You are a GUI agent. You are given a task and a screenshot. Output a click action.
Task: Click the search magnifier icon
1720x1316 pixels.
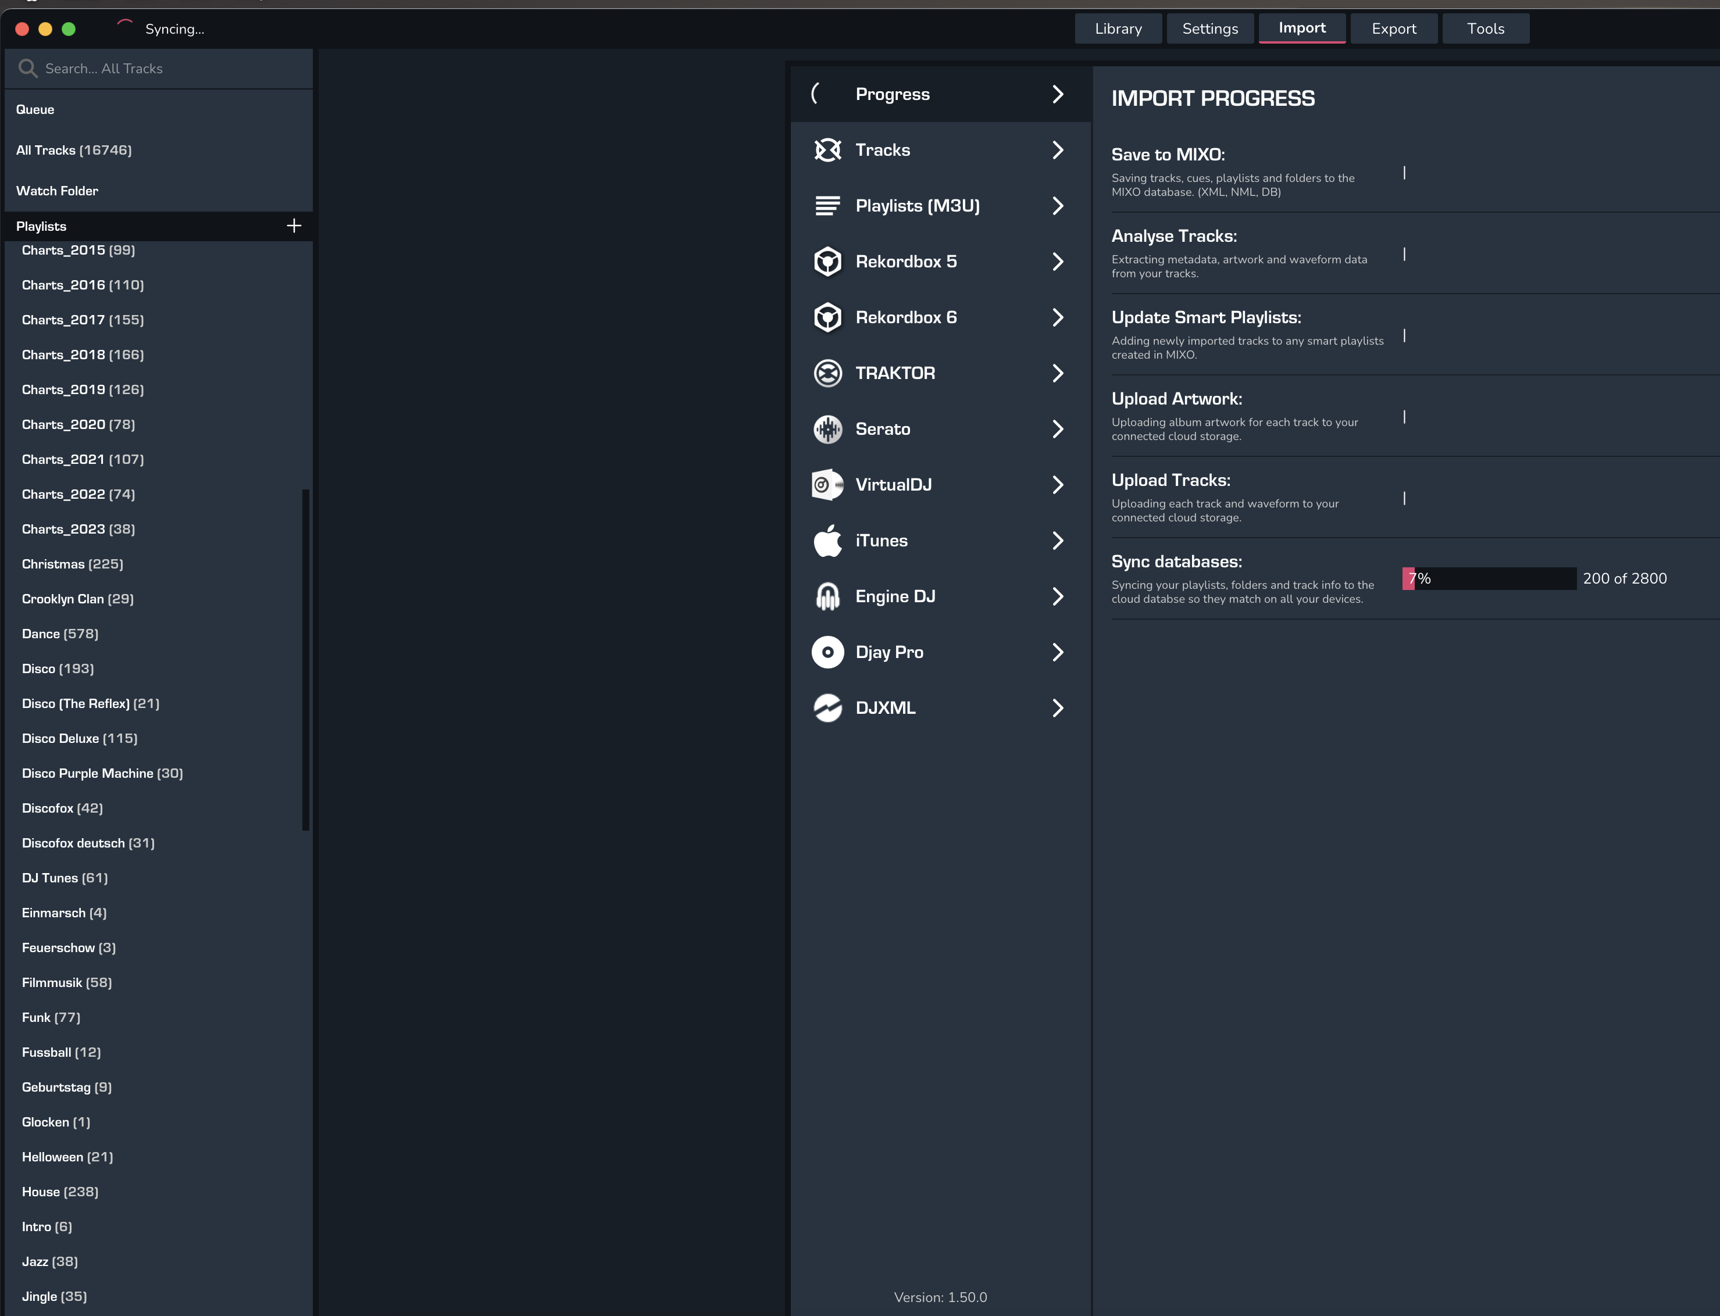27,68
